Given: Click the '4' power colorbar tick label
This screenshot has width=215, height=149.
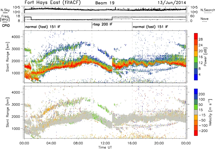Looking at the screenshot, I should (200, 74).
